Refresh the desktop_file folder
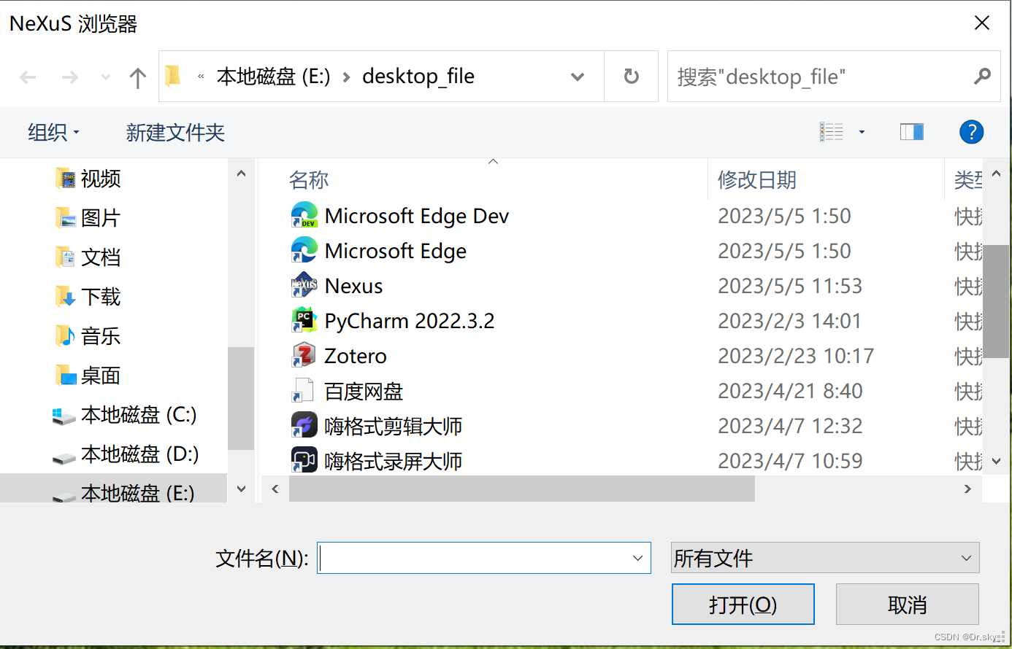The height and width of the screenshot is (649, 1012). tap(631, 77)
